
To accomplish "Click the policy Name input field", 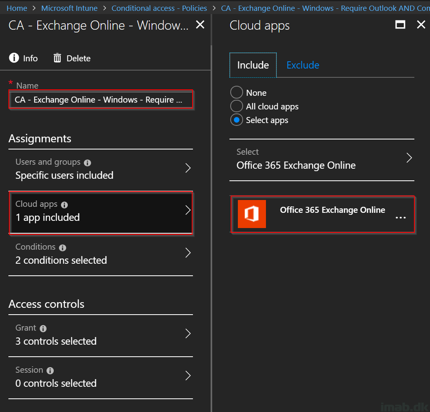I will click(101, 99).
